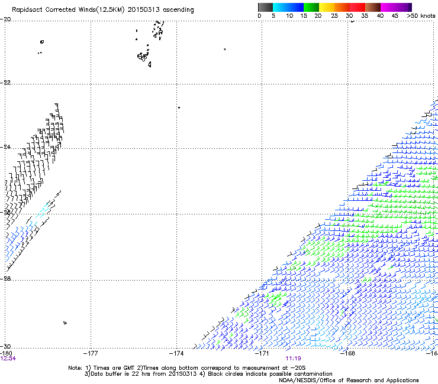The height and width of the screenshot is (384, 438).
Task: Select the green 15-20 knots legend swatch
Action: [311, 7]
